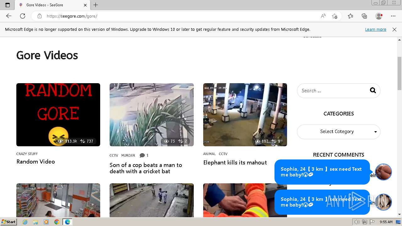Close the Gore Videos tab
The image size is (402, 226).
[85, 5]
